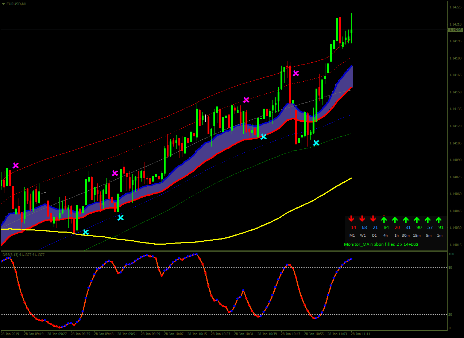
Task: Click the green value 84 in monitor panel
Action: point(386,228)
